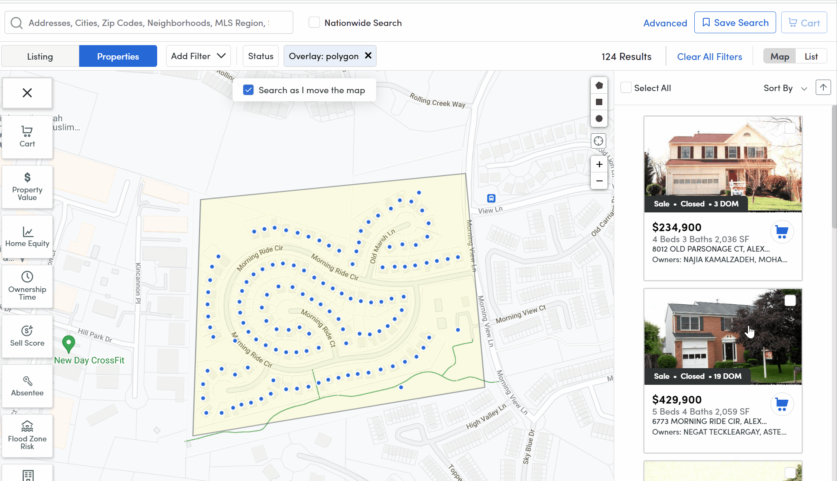The image size is (837, 481).
Task: Select the circle draw tool
Action: (x=599, y=119)
